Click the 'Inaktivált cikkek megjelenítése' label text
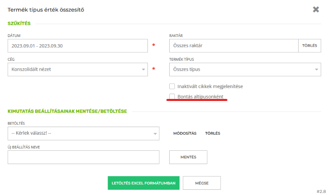The height and width of the screenshot is (195, 328). tap(210, 86)
